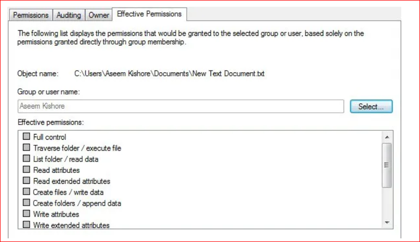Click the Select... button
The height and width of the screenshot is (242, 420).
click(x=371, y=106)
